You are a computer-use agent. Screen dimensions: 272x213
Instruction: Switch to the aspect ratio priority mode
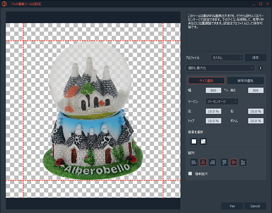point(246,80)
